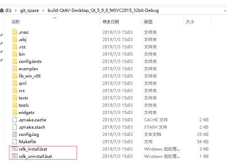Viewport: 226px width, 163px height.
Task: Select the .qmake.cache file name
Action: [x=32, y=120]
